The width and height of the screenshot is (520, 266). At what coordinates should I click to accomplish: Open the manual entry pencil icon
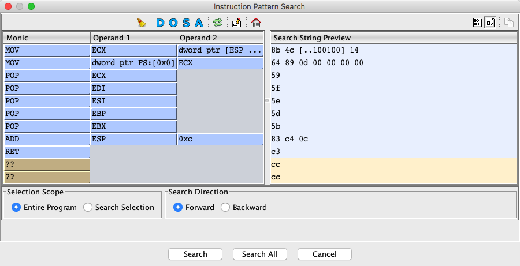pos(236,23)
